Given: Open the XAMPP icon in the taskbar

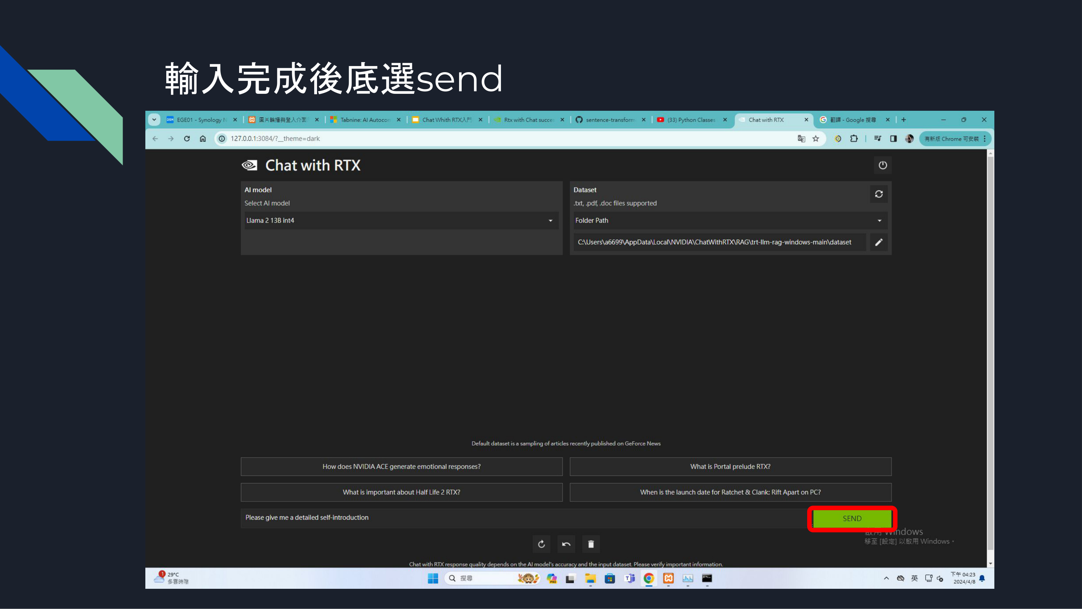Looking at the screenshot, I should (668, 579).
